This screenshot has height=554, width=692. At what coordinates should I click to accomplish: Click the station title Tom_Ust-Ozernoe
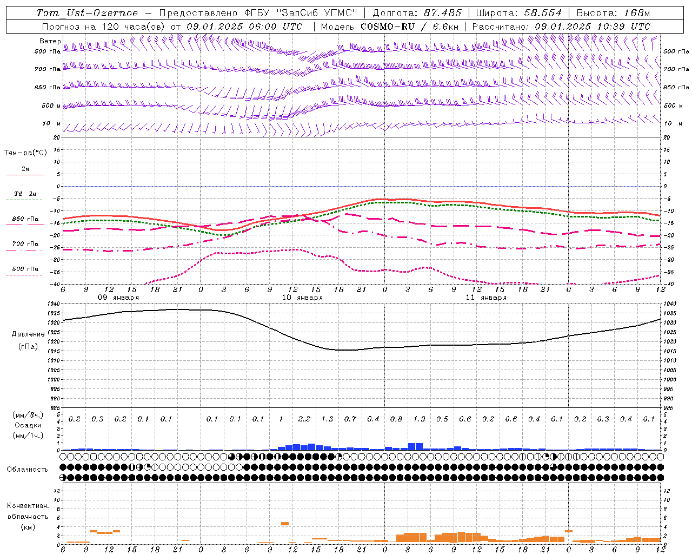coord(87,13)
